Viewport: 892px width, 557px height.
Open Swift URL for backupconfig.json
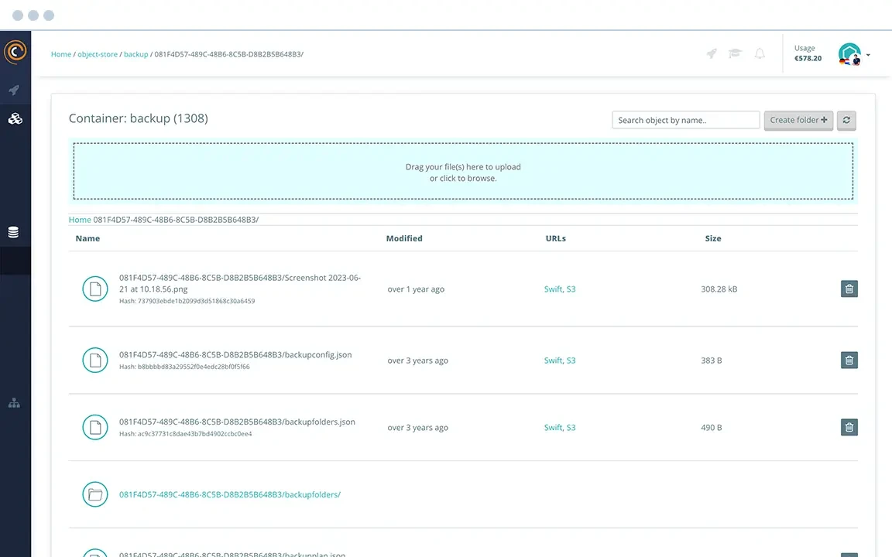click(553, 361)
